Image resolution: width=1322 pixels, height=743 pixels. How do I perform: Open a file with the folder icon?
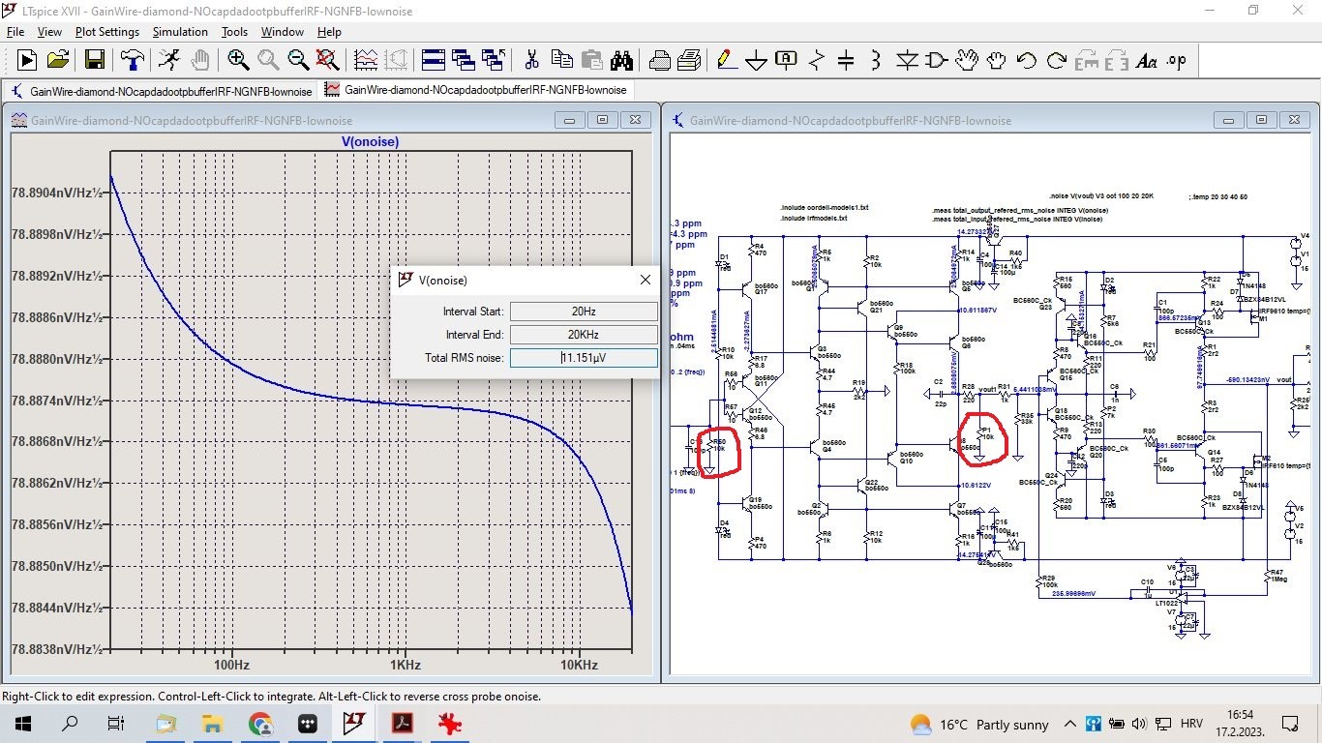click(57, 60)
